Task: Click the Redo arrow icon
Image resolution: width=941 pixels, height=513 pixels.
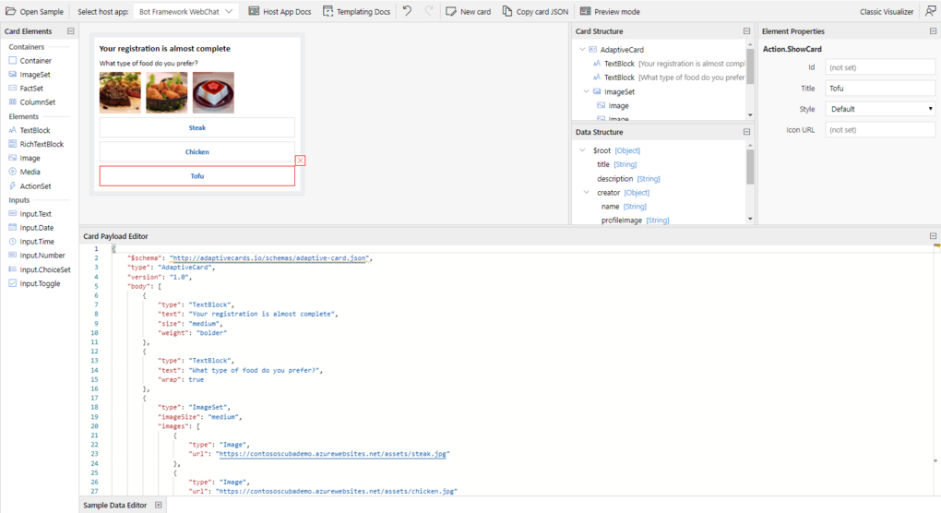Action: tap(428, 11)
